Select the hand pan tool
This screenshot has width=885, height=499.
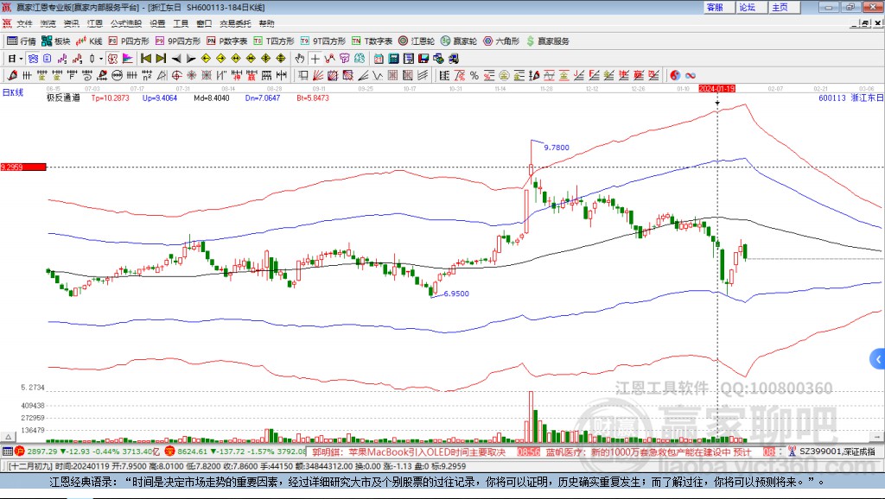click(300, 59)
